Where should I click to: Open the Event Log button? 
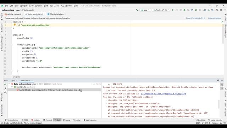coord(200,120)
